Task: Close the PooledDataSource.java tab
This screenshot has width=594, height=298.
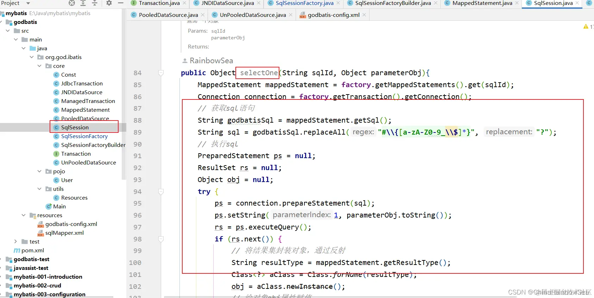Action: [x=203, y=15]
